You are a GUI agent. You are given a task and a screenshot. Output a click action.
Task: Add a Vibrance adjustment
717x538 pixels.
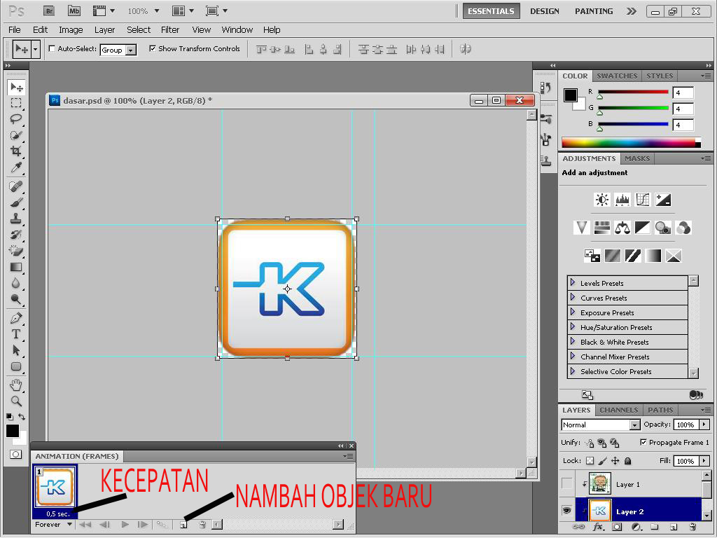[x=581, y=228]
